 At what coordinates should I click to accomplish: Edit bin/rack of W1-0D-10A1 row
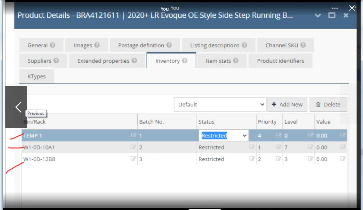[133, 147]
